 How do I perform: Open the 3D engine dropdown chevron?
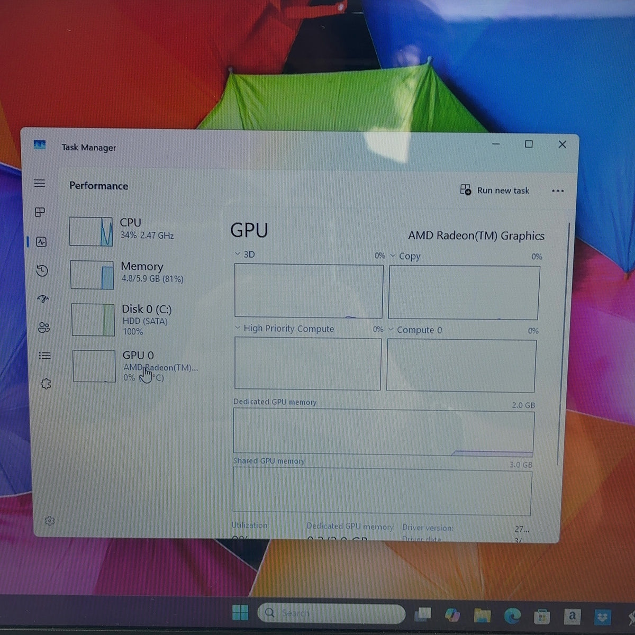tap(238, 254)
